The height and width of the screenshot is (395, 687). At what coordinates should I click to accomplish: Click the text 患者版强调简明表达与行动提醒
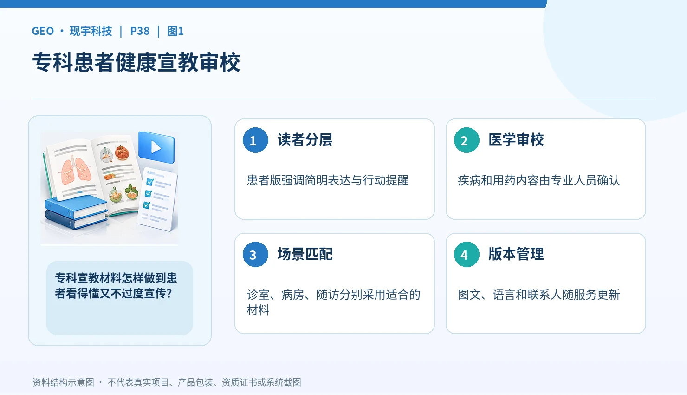coord(328,180)
